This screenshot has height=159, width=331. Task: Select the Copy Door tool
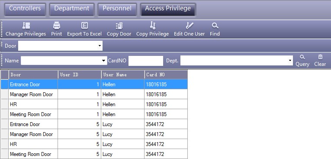click(119, 29)
